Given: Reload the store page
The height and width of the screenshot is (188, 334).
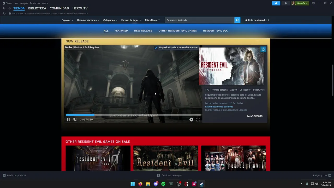Looking at the screenshot, I should [4, 13].
